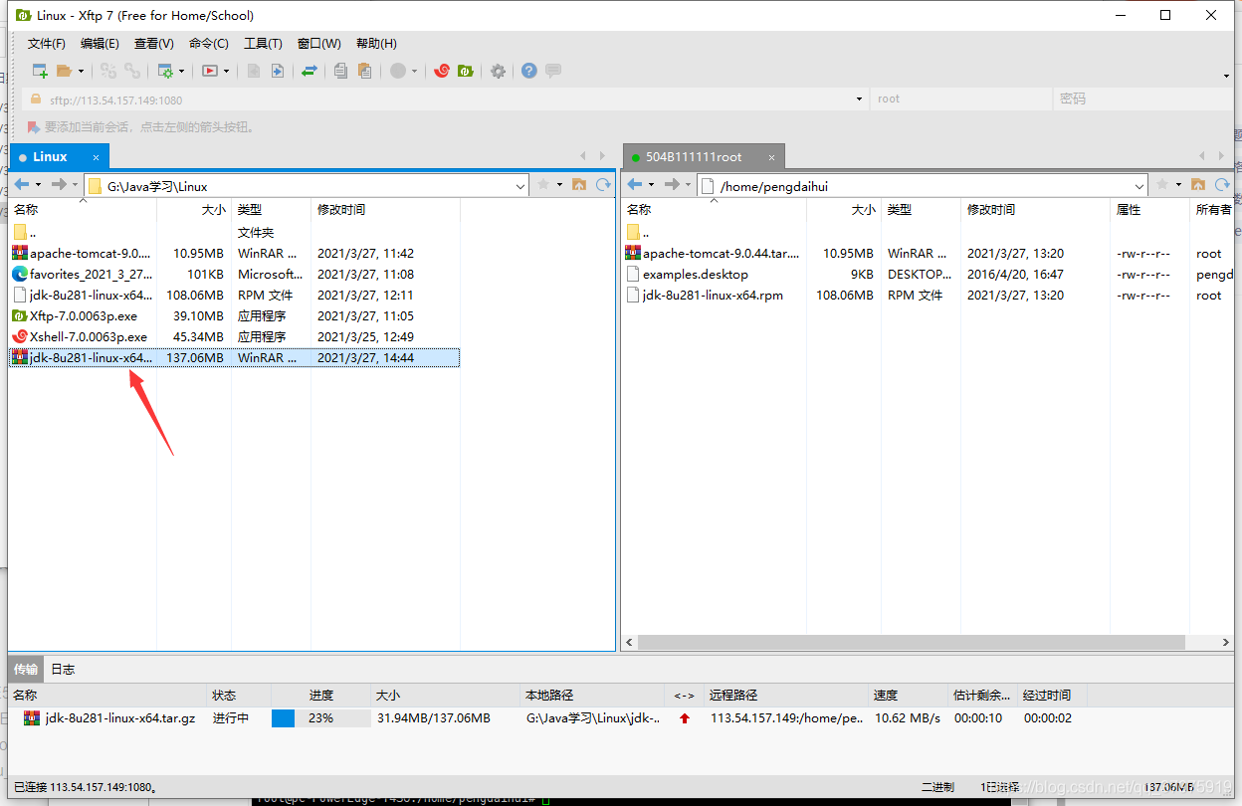Close the 504B111111root tab
Image resolution: width=1242 pixels, height=806 pixels.
click(x=770, y=157)
